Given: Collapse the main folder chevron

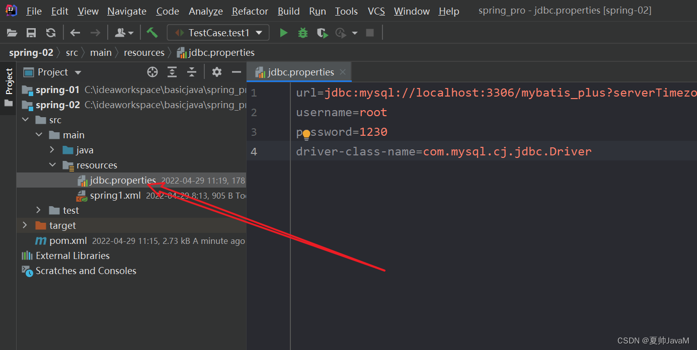Looking at the screenshot, I should coord(39,135).
